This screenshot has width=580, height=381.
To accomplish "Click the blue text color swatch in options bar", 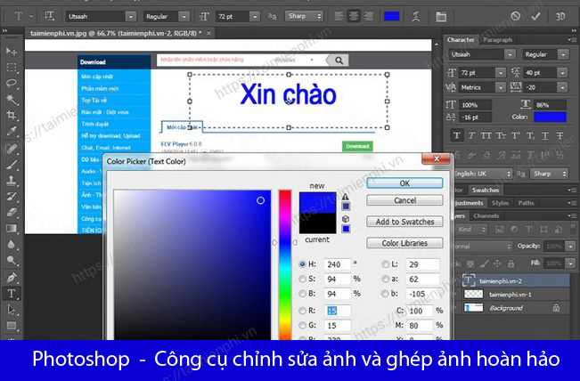I will 392,16.
